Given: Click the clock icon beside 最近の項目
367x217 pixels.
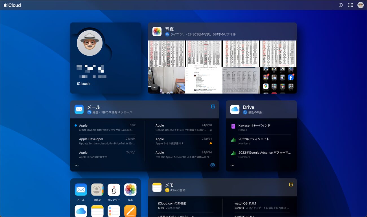Looking at the screenshot, I should [245, 112].
